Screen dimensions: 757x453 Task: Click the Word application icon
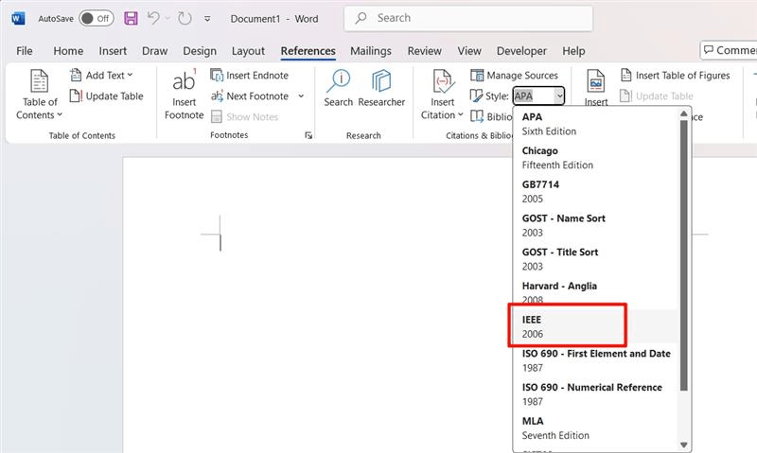(18, 19)
